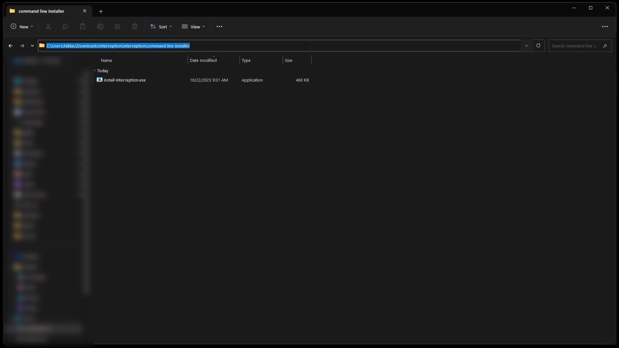619x348 pixels.
Task: Click the Search command line installer field
Action: (575, 46)
